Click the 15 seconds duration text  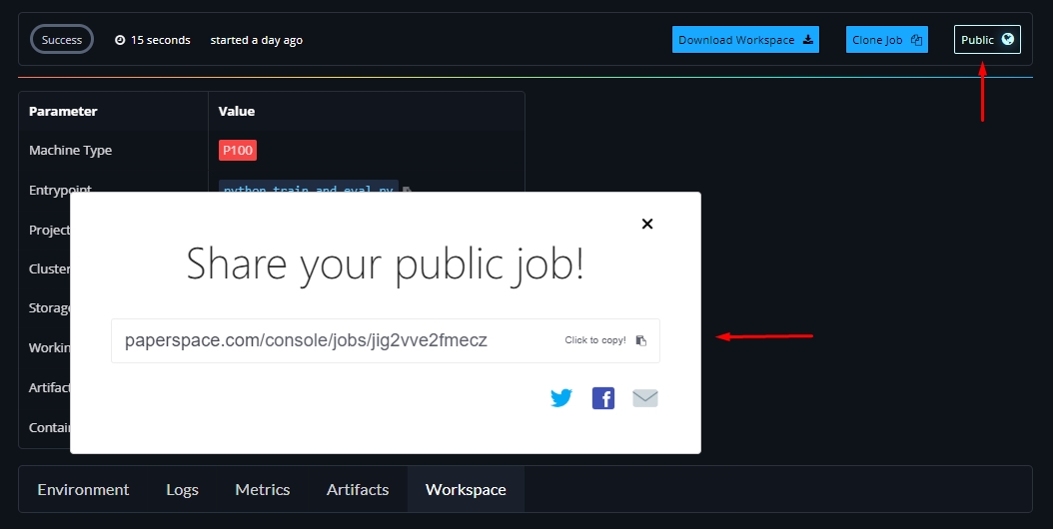tap(161, 40)
